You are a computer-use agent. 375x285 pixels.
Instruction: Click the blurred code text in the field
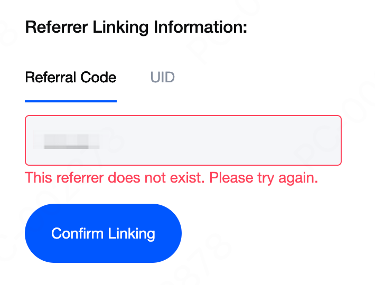(x=65, y=141)
